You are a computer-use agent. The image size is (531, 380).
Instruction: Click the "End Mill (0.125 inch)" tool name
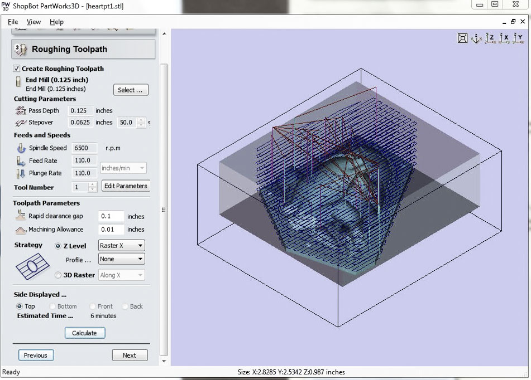point(57,80)
